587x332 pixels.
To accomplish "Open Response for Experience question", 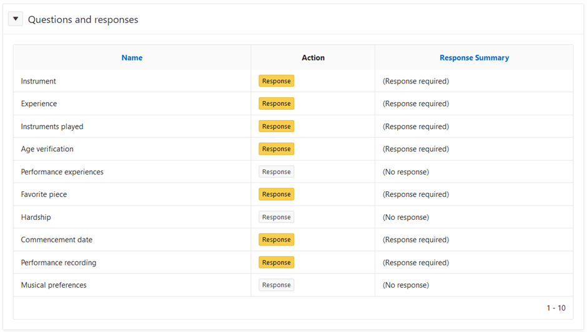I will tap(276, 103).
